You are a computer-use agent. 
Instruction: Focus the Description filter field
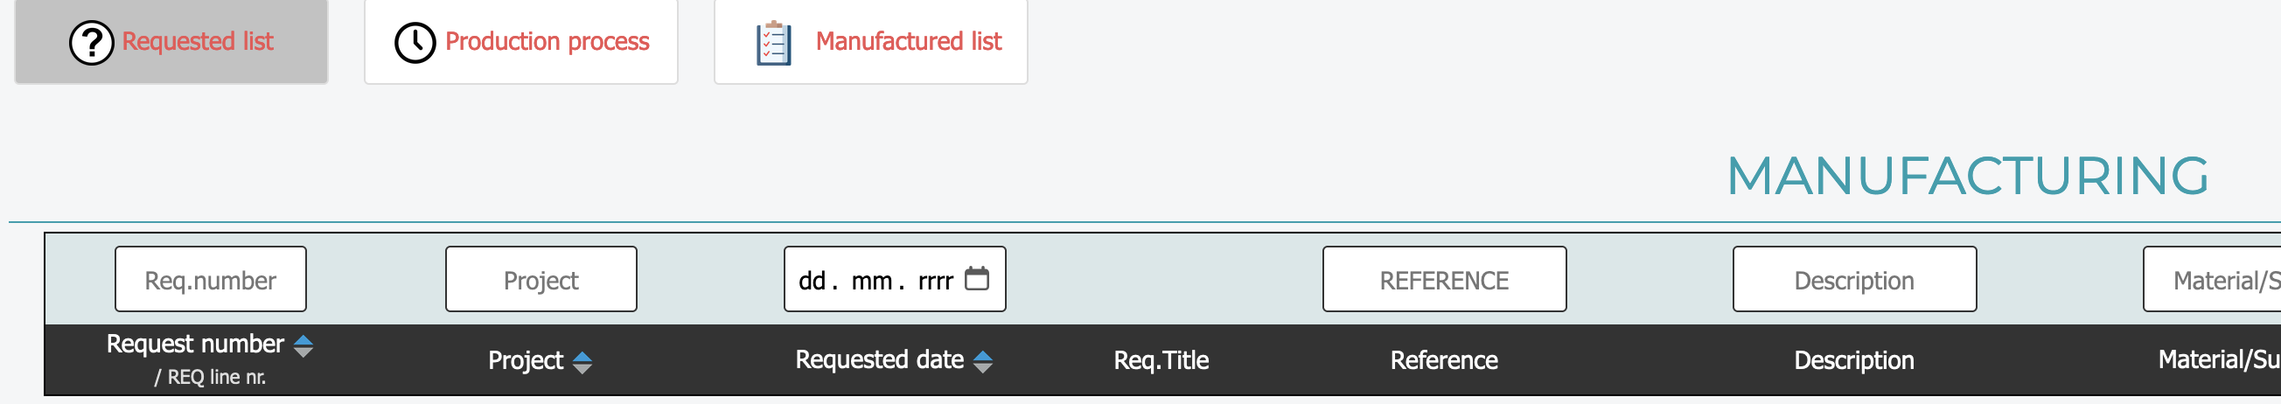[1853, 280]
